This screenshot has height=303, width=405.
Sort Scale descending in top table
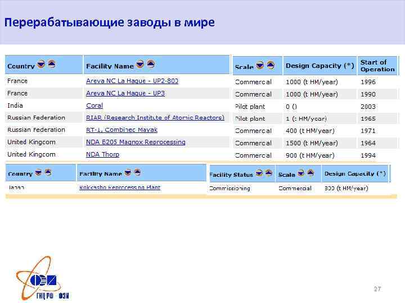260,65
